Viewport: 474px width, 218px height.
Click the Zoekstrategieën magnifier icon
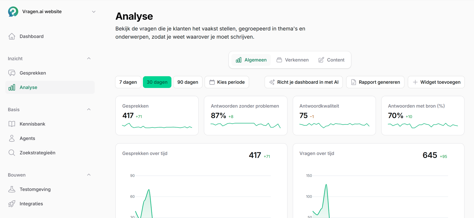[12, 153]
